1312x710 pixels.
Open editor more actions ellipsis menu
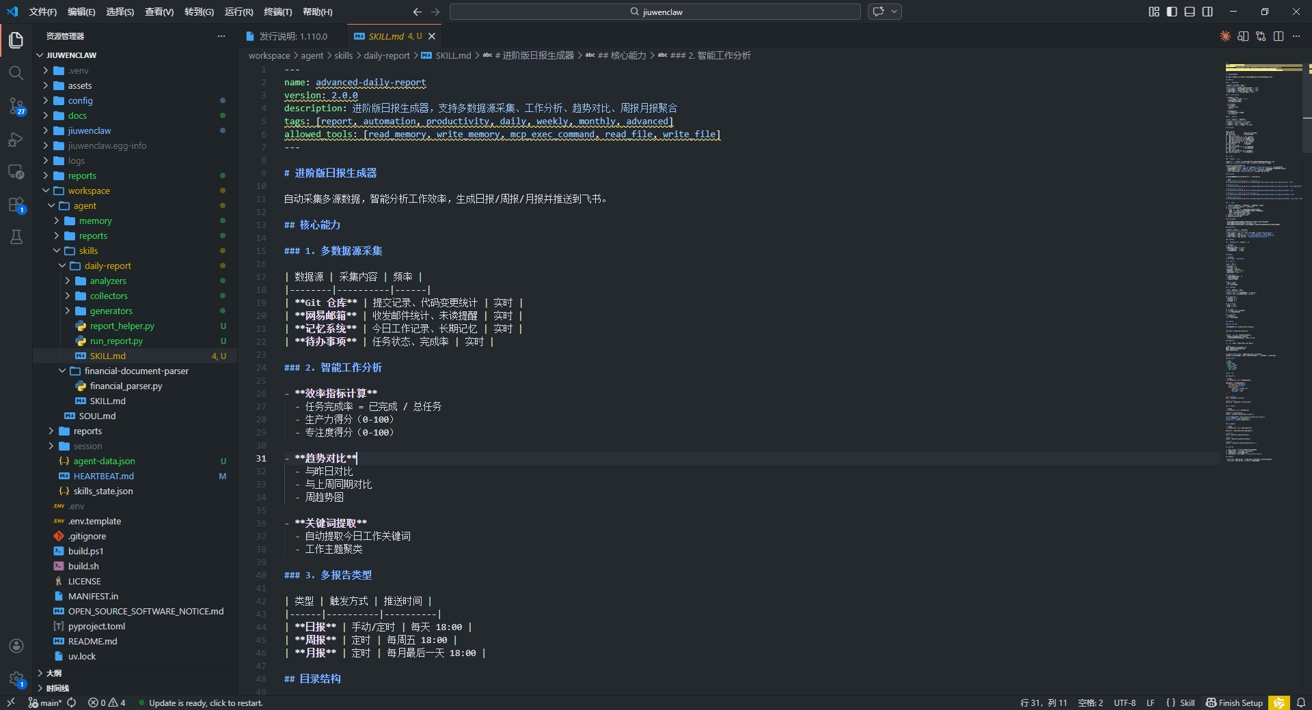[x=1296, y=36]
